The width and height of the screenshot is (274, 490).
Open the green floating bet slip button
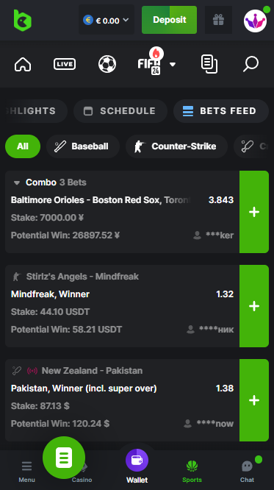[64, 458]
